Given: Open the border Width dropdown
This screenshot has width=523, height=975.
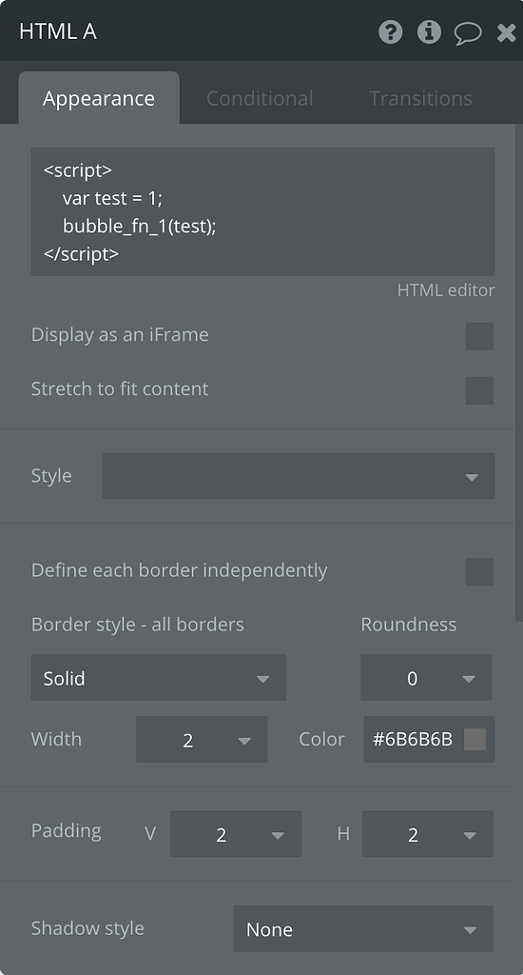Looking at the screenshot, I should coord(202,739).
